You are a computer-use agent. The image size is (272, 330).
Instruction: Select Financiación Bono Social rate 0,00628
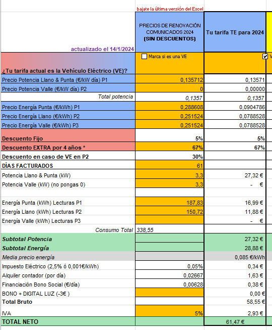pyautogui.click(x=170, y=285)
